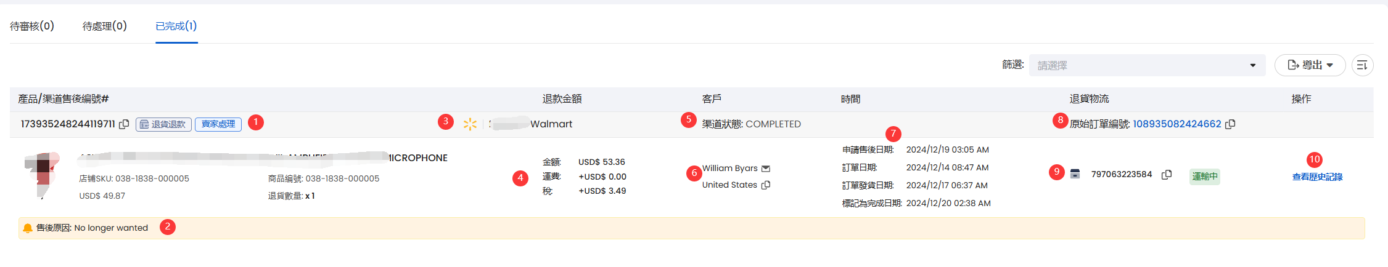
Task: Select the 已完成(1) tab
Action: pos(176,26)
